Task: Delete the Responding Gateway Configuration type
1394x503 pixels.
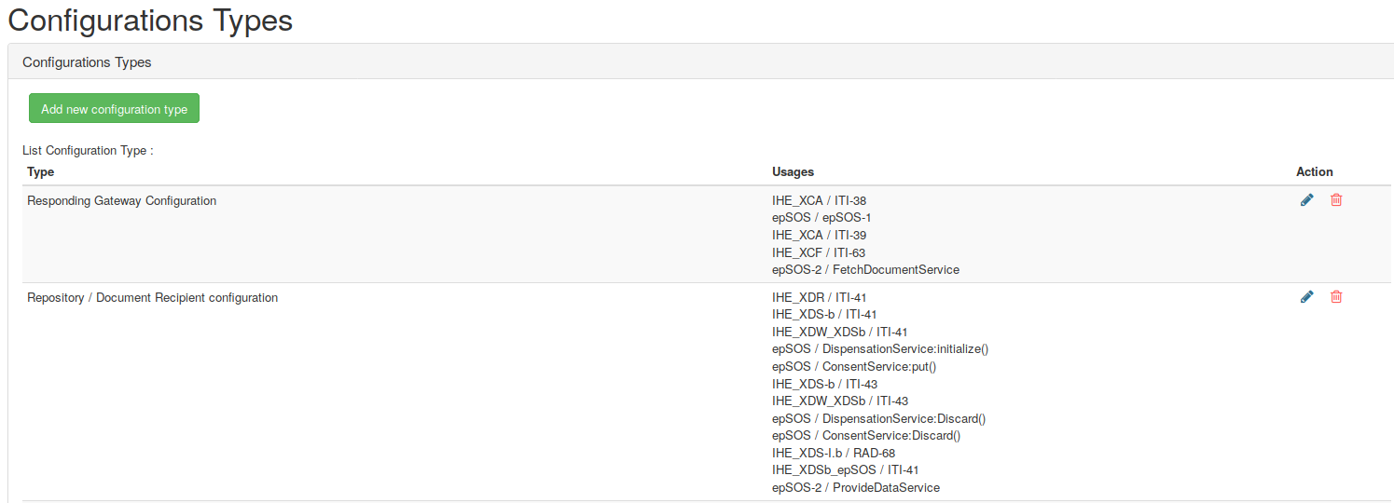Action: (x=1336, y=200)
